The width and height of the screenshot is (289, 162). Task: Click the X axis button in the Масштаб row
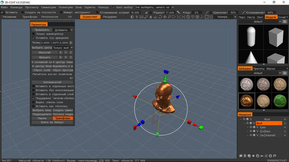point(61,53)
